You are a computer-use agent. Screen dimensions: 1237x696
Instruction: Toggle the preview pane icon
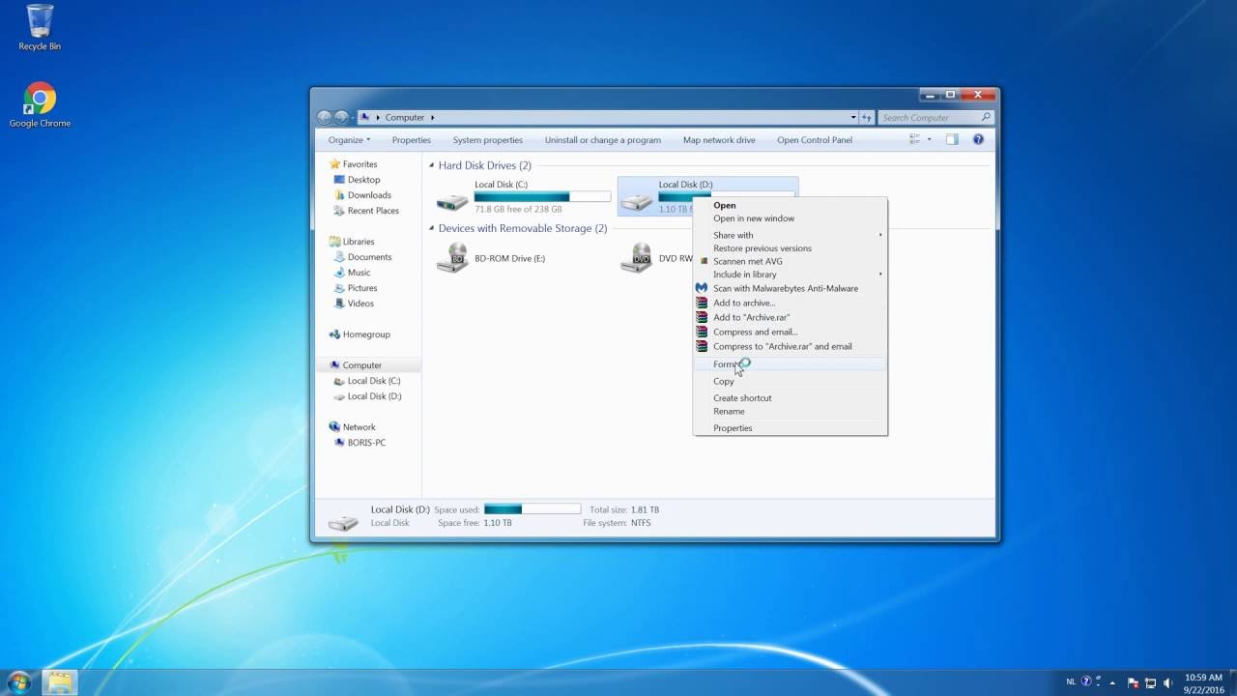click(x=952, y=139)
